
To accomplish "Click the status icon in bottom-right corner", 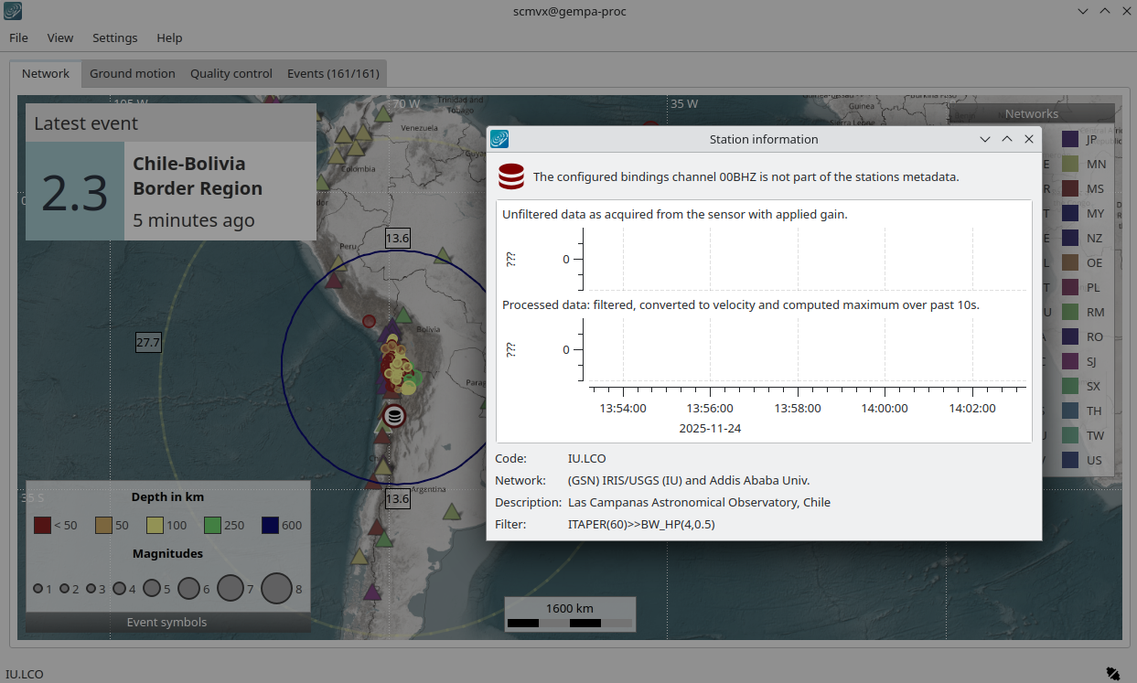I will click(1112, 673).
